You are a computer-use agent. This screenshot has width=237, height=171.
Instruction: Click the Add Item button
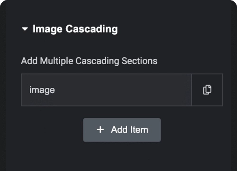point(122,130)
